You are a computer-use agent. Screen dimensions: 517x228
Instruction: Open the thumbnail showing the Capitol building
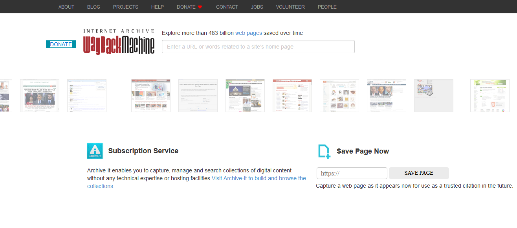(x=245, y=96)
